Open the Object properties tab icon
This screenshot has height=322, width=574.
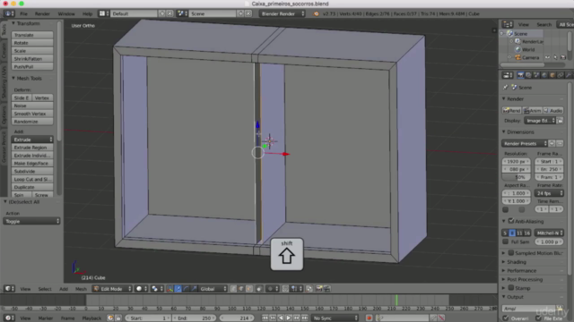(552, 75)
